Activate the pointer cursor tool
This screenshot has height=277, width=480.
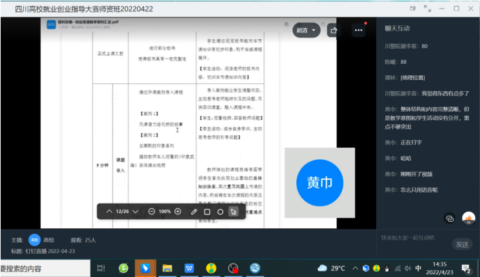click(233, 212)
